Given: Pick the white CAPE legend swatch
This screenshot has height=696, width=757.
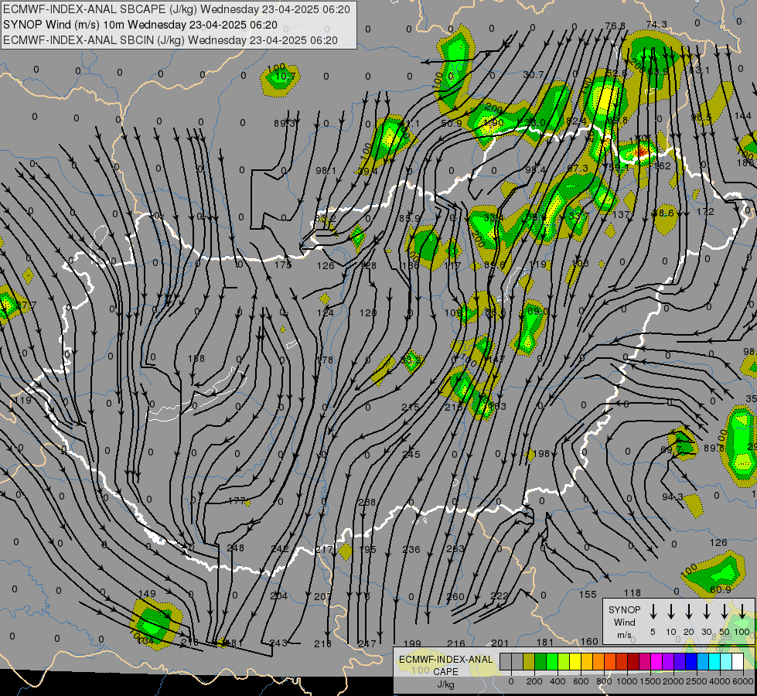Looking at the screenshot, I should click(738, 662).
